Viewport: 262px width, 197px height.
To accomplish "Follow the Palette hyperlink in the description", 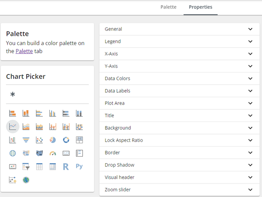I will point(24,51).
